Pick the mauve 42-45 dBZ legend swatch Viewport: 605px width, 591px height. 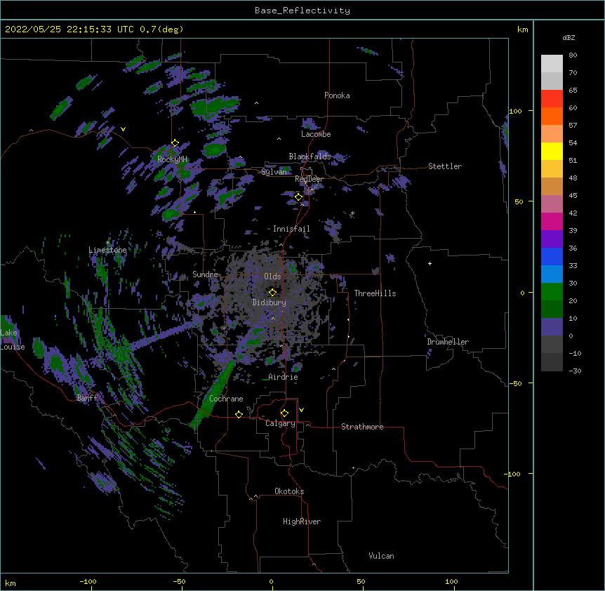coord(552,204)
